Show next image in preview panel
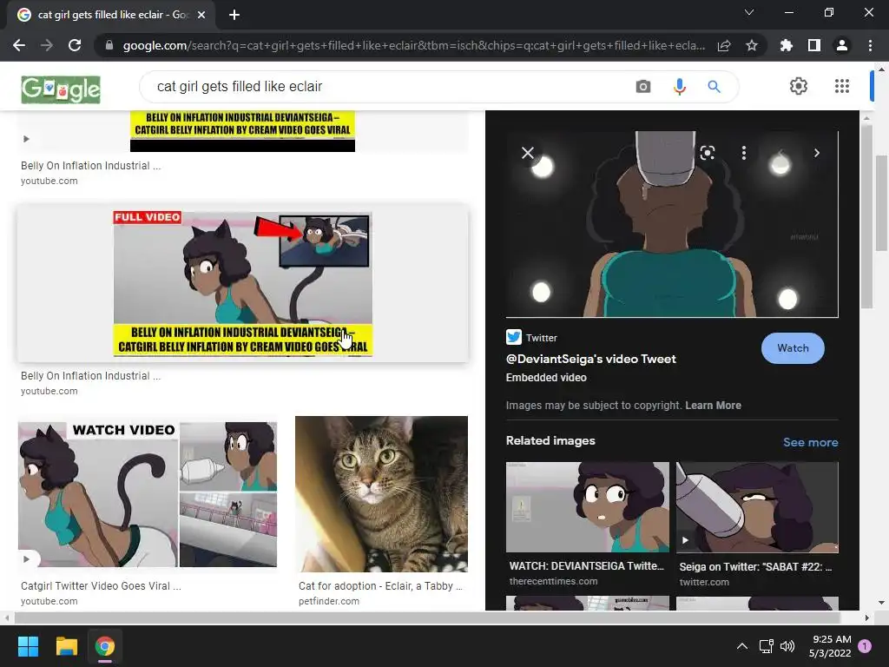This screenshot has height=667, width=889. 816,153
